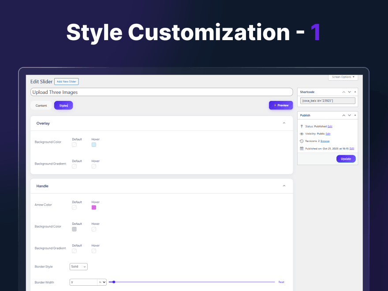Screen dimensions: 388x291
Task: Click the Preview button
Action: point(281,105)
